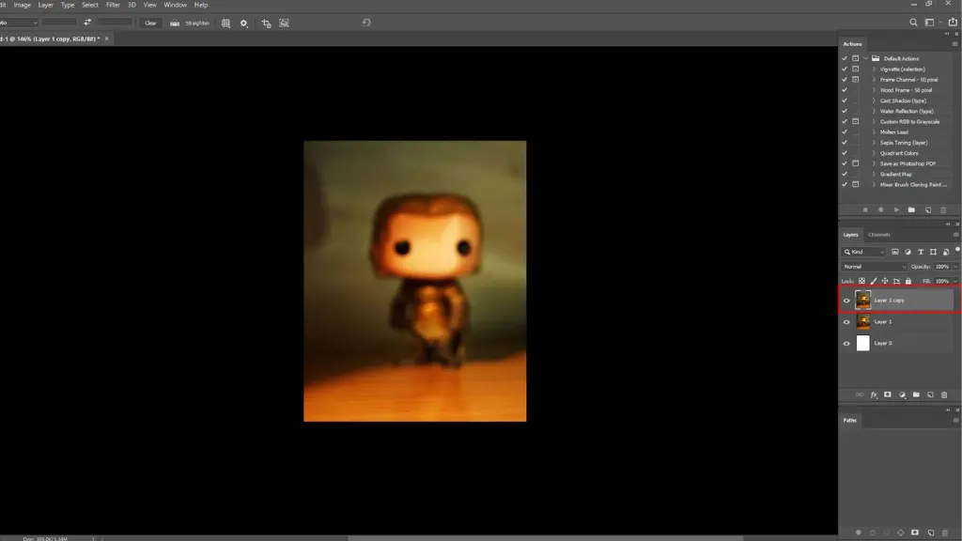
Task: Expand Gradient Map action
Action: pyautogui.click(x=875, y=174)
